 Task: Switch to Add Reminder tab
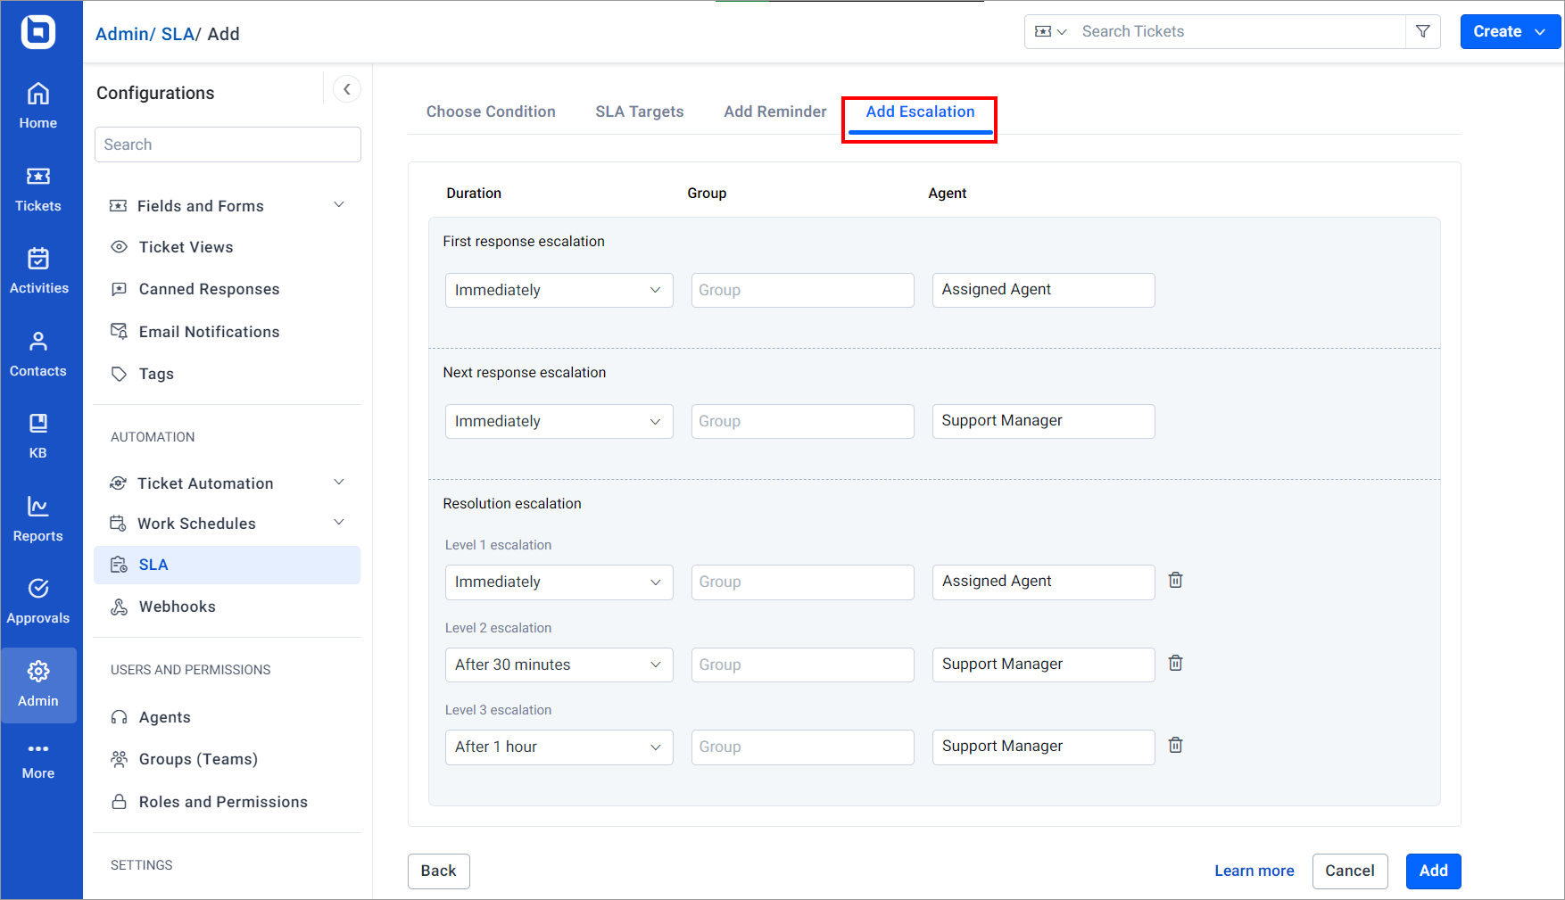point(775,111)
